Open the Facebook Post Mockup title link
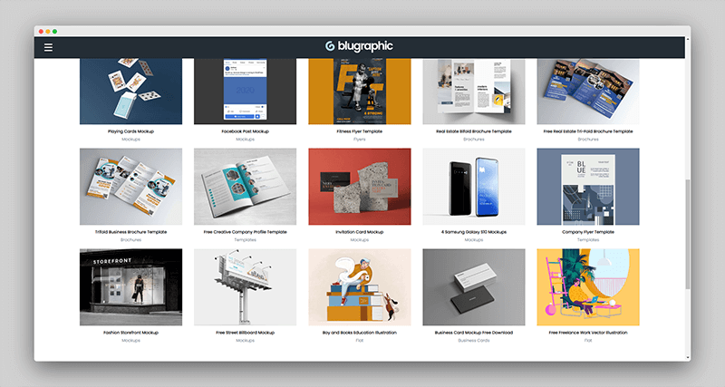The width and height of the screenshot is (725, 387). tap(245, 132)
